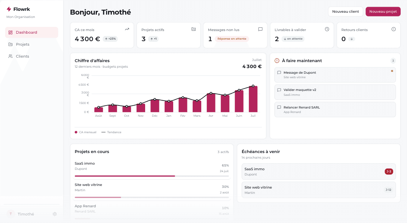Open the CA ce mois card
Screen dimensions: 407x223
[x=102, y=35]
